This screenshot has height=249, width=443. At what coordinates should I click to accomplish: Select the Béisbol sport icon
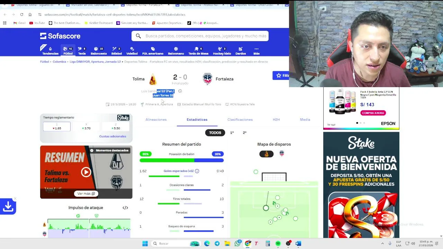[117, 51]
